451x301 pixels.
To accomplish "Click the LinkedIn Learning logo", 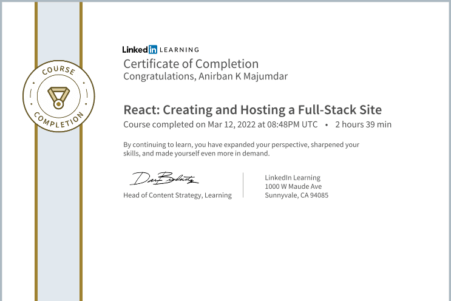I will coord(160,49).
